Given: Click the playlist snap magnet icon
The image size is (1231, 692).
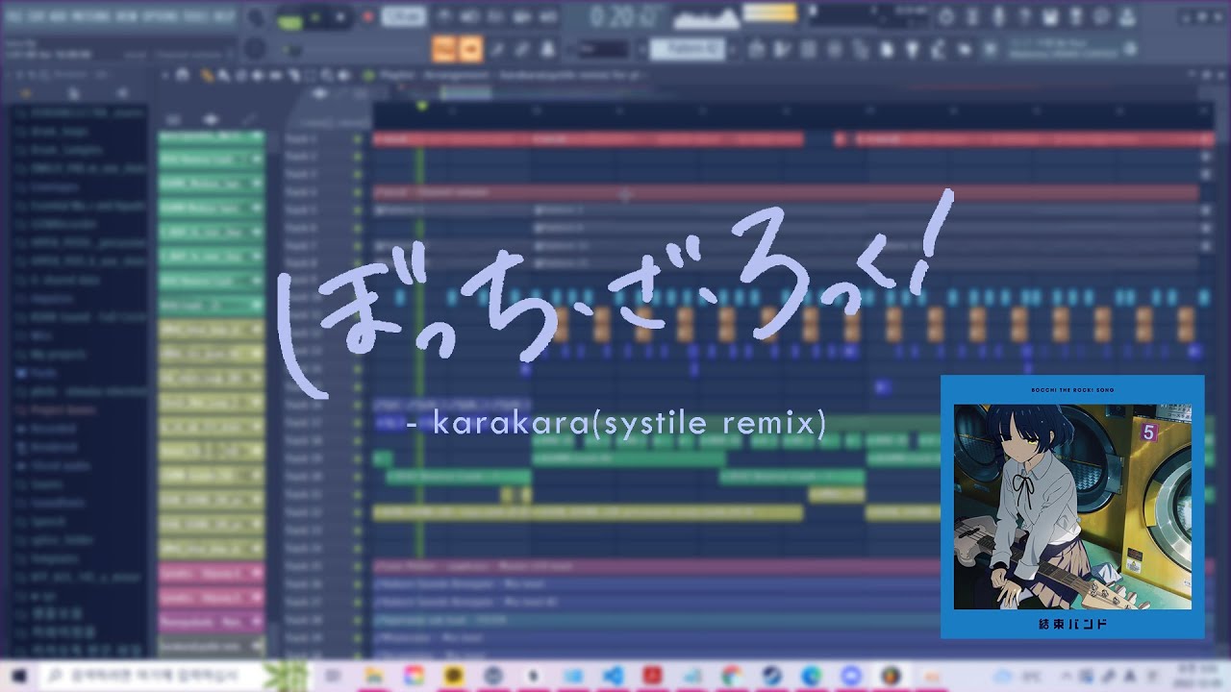Looking at the screenshot, I should tap(185, 75).
